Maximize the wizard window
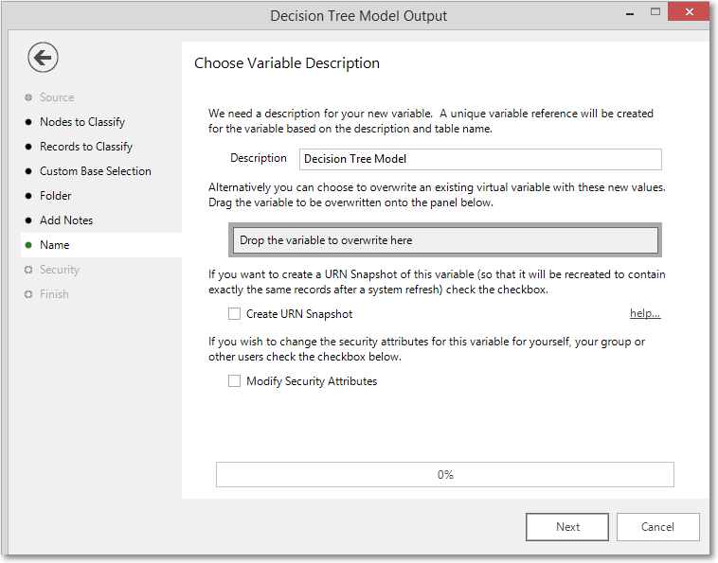 [655, 12]
